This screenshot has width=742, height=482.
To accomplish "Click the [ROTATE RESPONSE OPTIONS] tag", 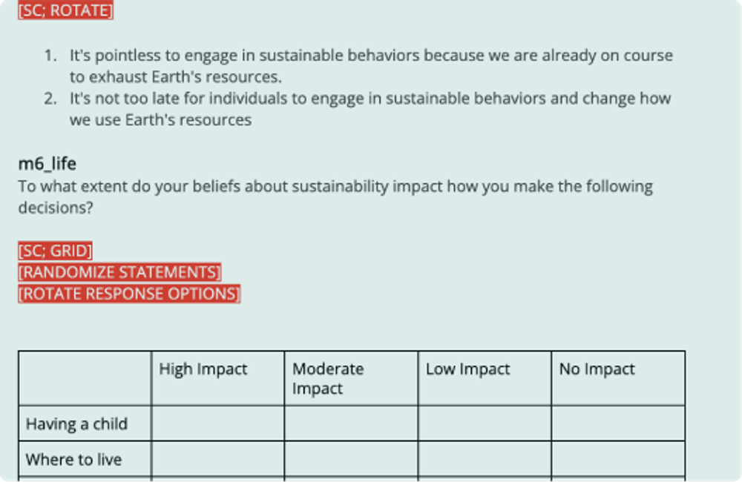I will point(129,294).
